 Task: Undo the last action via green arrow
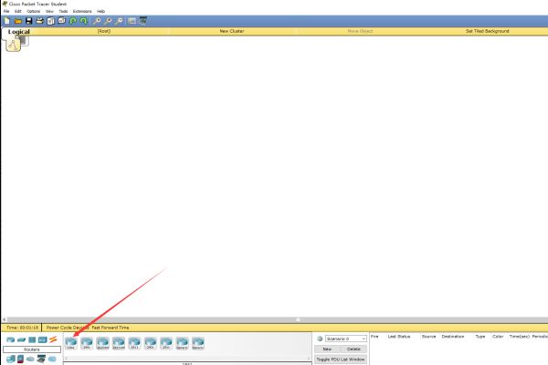click(73, 21)
